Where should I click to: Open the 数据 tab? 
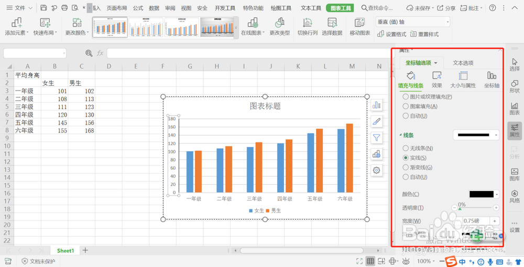pos(154,8)
